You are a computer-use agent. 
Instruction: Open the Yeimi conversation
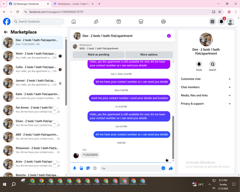32,56
